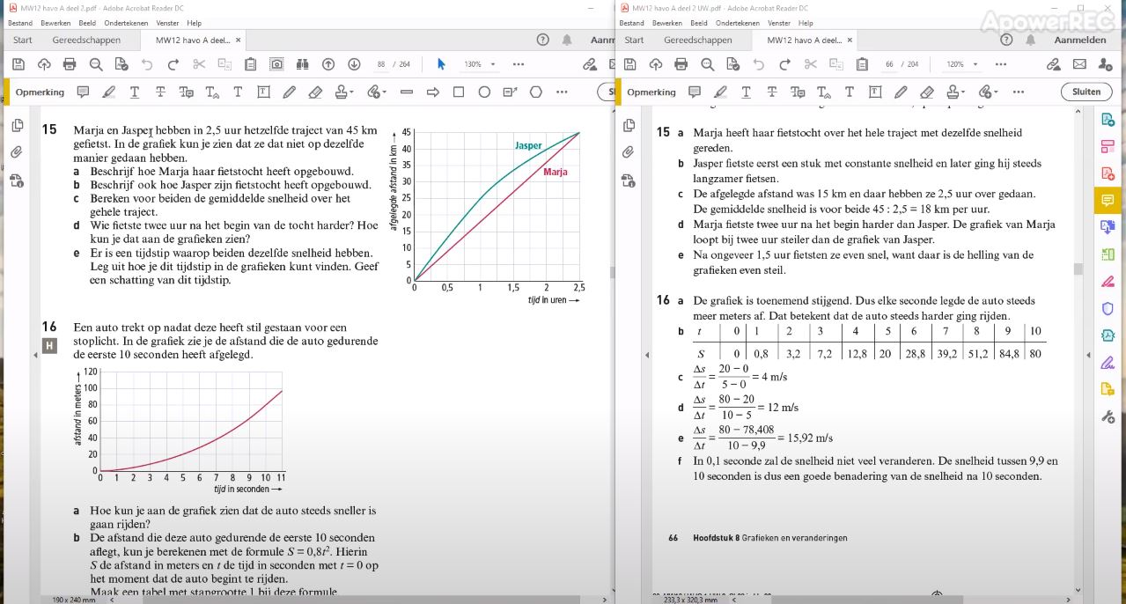
Task: Open Venster menu in right window
Action: tap(779, 23)
